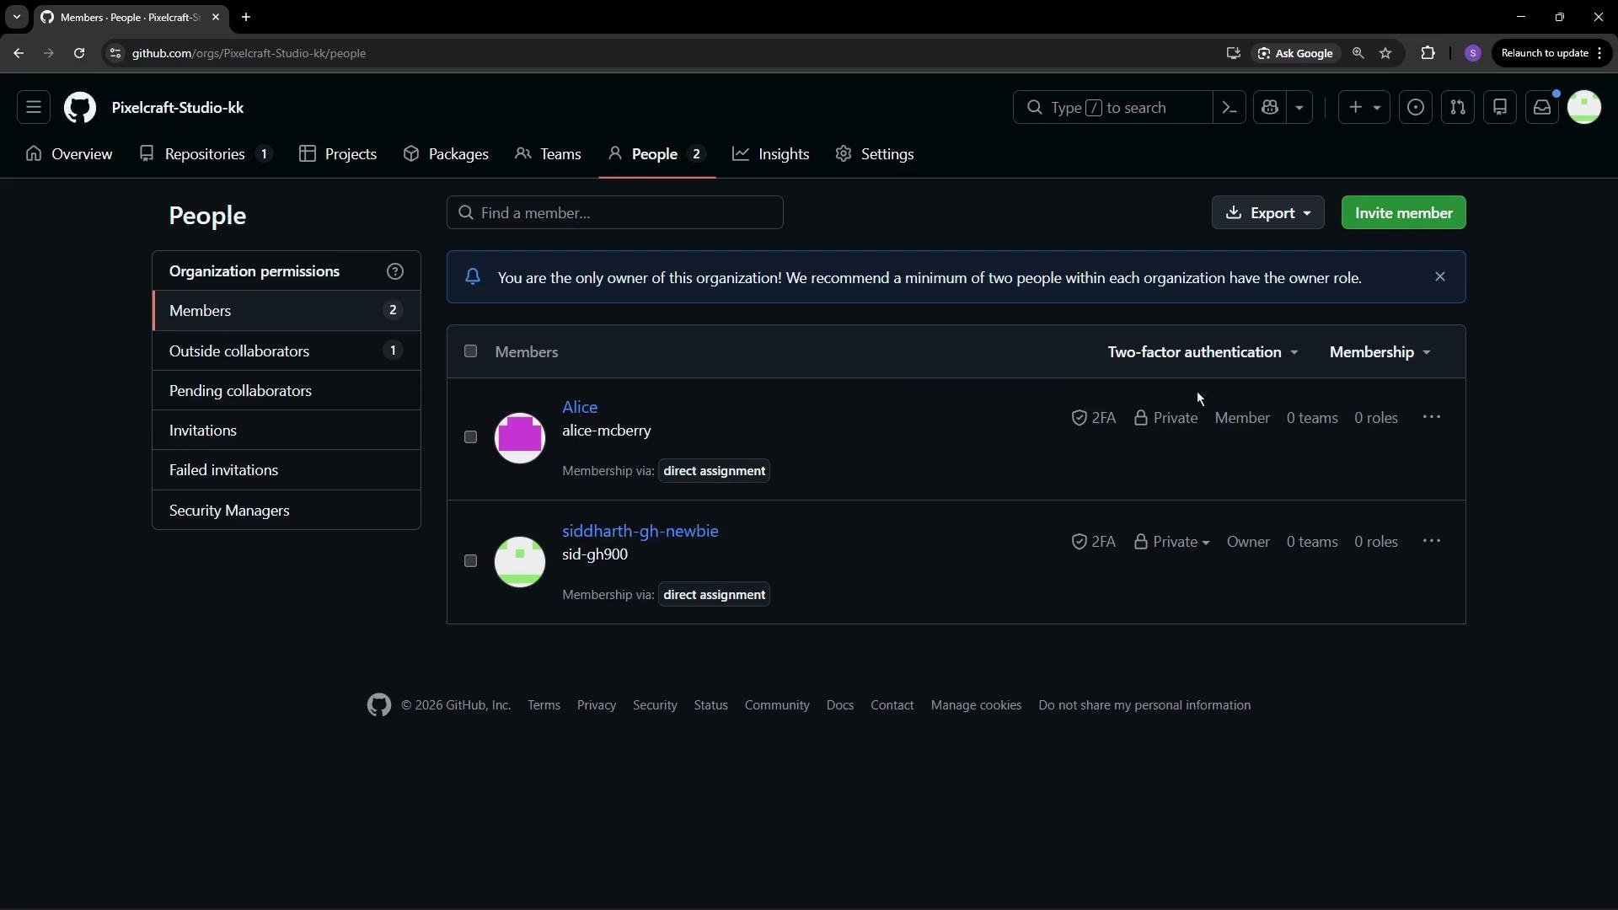This screenshot has height=910, width=1618.
Task: Click siddharth-gh-newbie's avatar image
Action: click(520, 562)
